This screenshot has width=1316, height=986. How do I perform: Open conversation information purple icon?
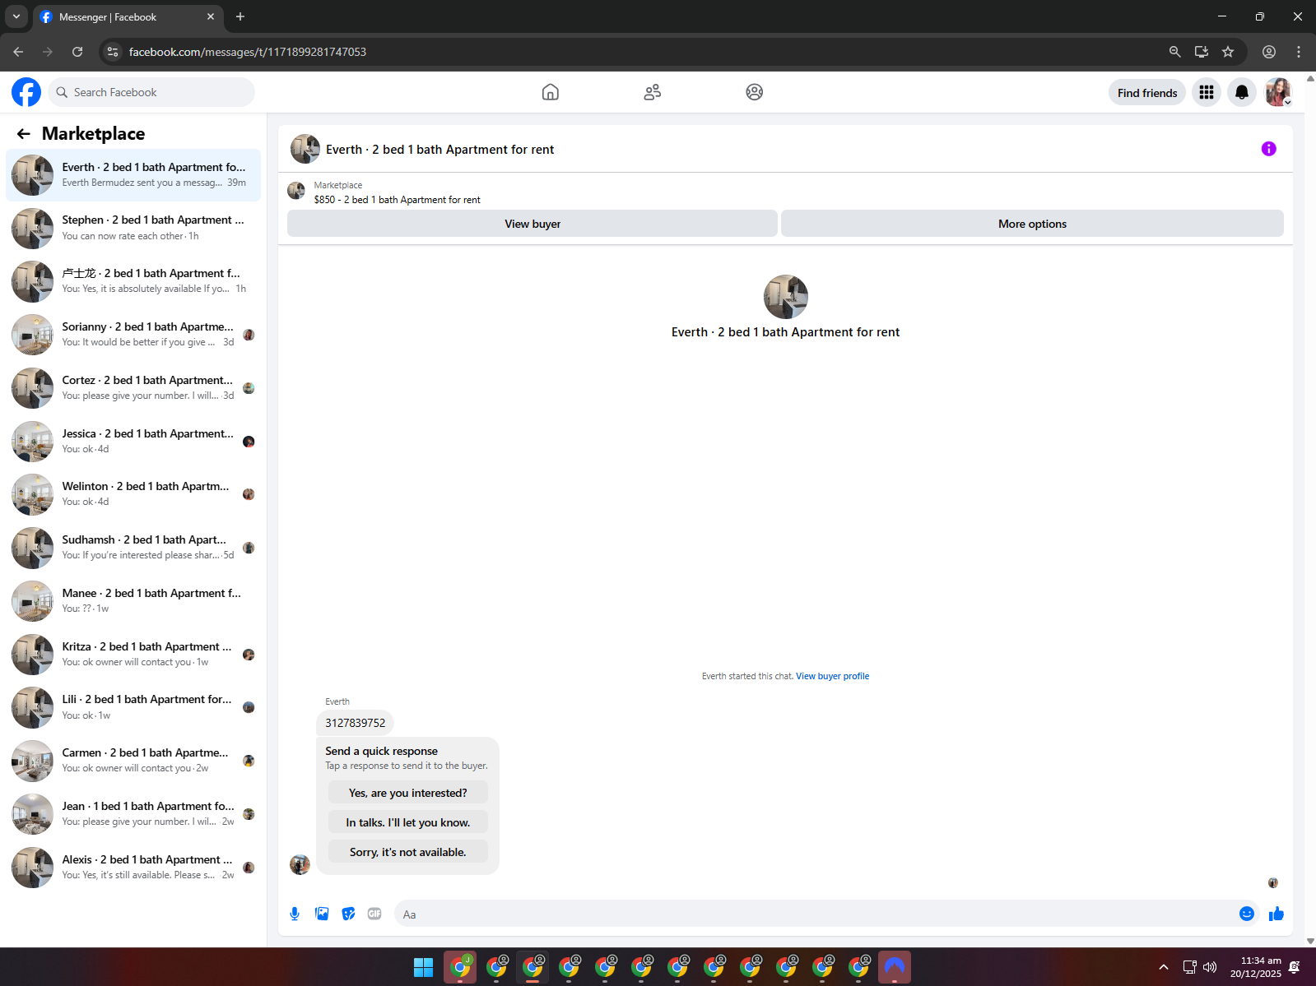click(1269, 149)
